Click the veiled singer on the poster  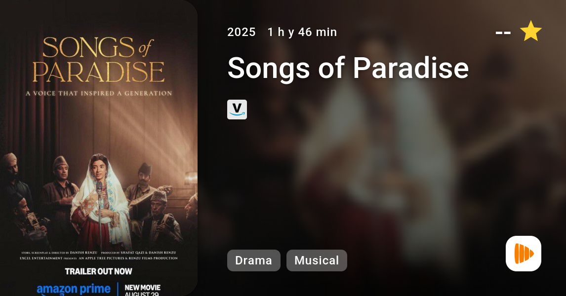coord(101,202)
